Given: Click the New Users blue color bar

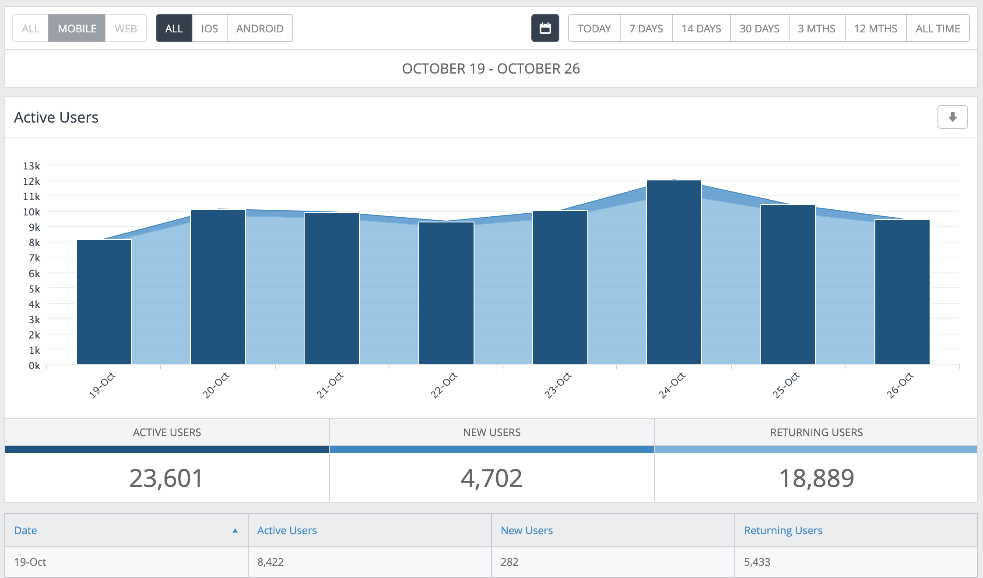Looking at the screenshot, I should (491, 449).
